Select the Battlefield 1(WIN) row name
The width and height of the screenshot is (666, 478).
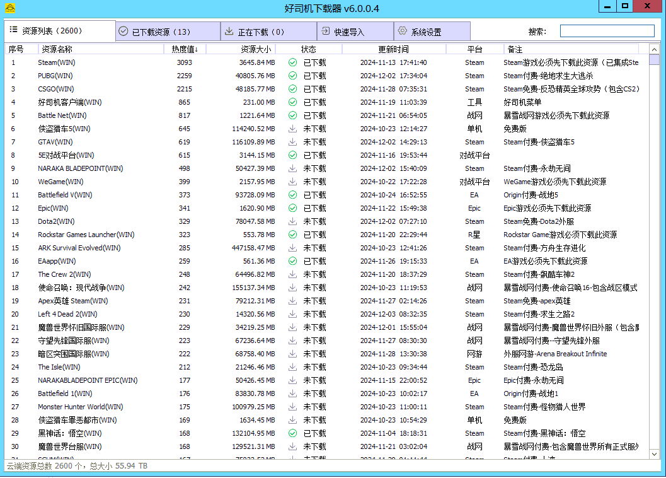pyautogui.click(x=65, y=393)
